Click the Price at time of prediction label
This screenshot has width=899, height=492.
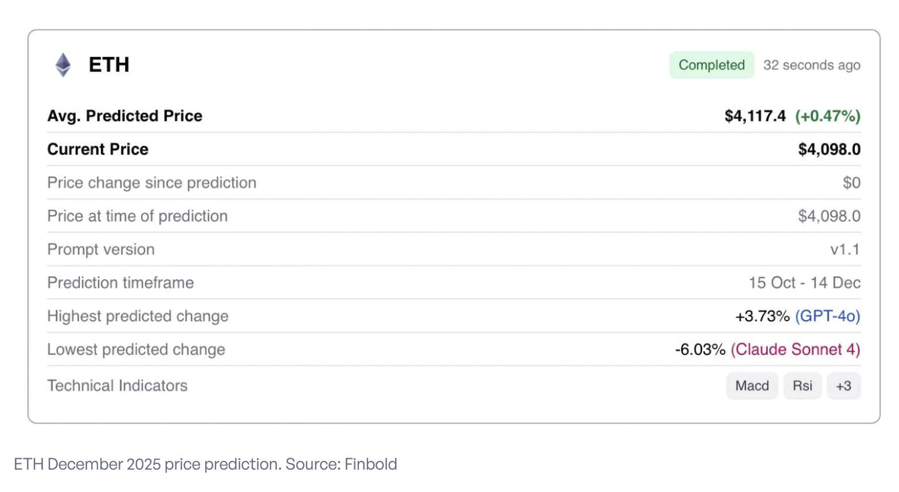137,216
